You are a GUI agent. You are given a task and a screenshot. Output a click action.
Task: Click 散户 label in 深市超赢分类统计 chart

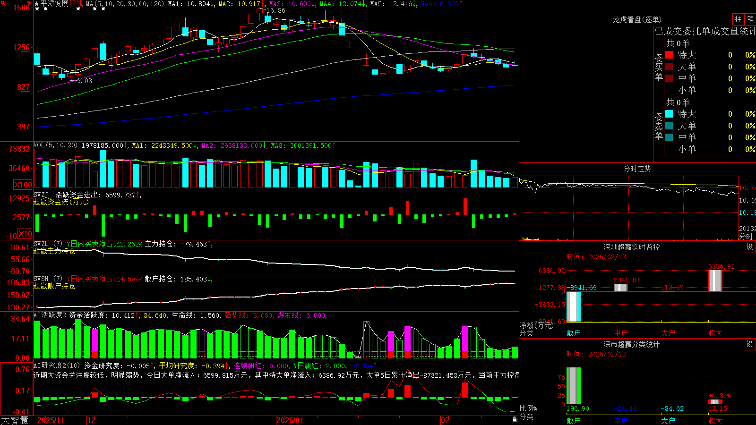(x=574, y=420)
